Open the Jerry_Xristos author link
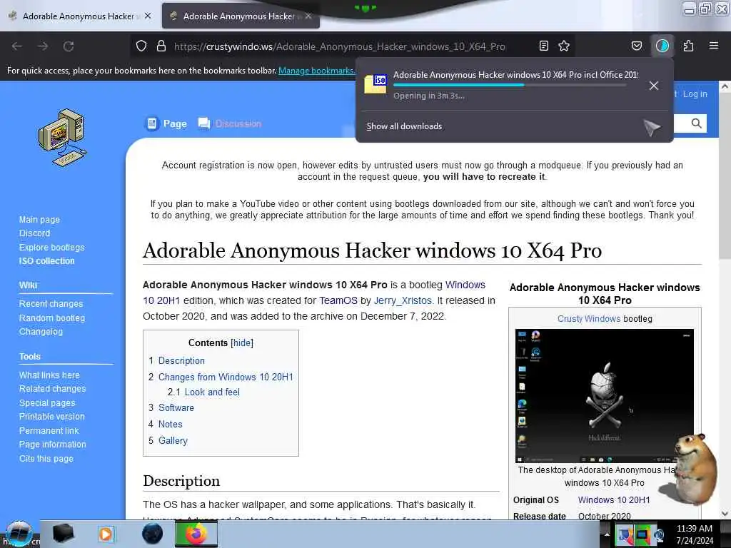 [x=403, y=300]
